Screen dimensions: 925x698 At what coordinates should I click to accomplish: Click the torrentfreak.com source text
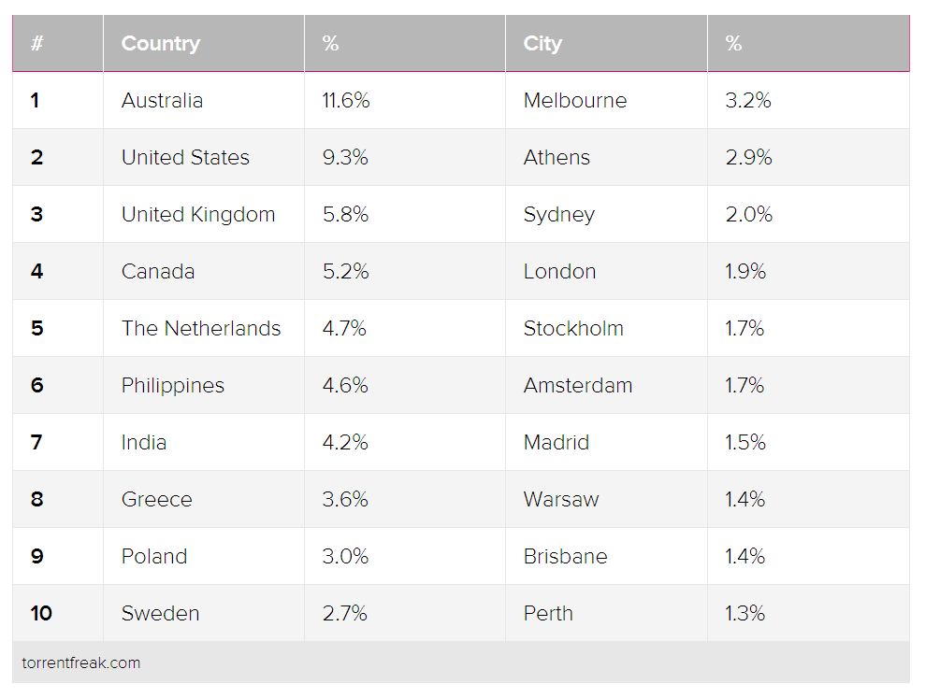tap(81, 663)
